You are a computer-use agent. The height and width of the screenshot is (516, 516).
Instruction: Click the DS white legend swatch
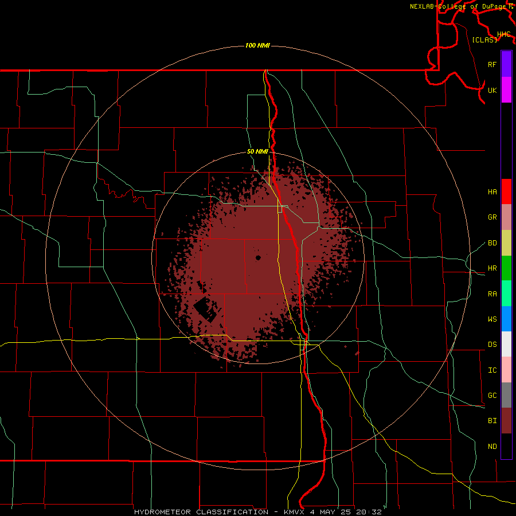pyautogui.click(x=506, y=344)
